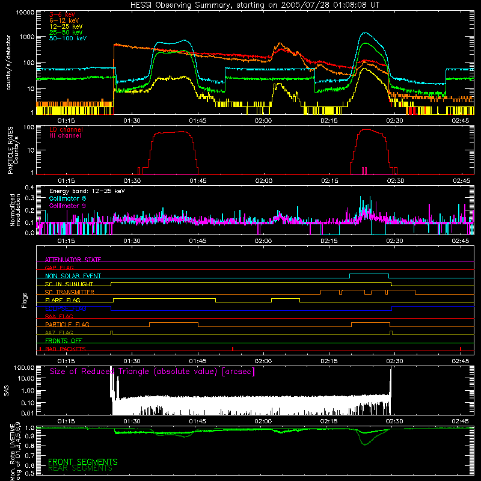Click the raised NON_SOLAR_EVENT flag segment

click(x=369, y=274)
